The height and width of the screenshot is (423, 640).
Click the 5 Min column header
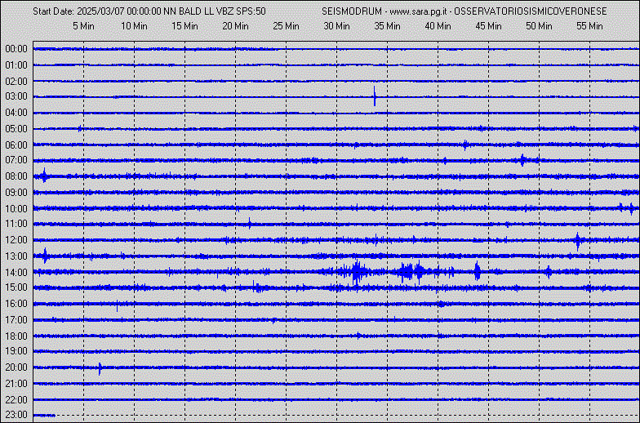[83, 26]
